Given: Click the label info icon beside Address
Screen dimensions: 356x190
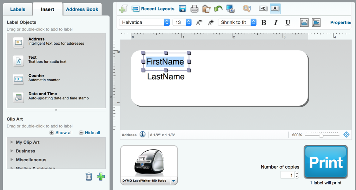Looking at the screenshot, I should click(x=143, y=135).
